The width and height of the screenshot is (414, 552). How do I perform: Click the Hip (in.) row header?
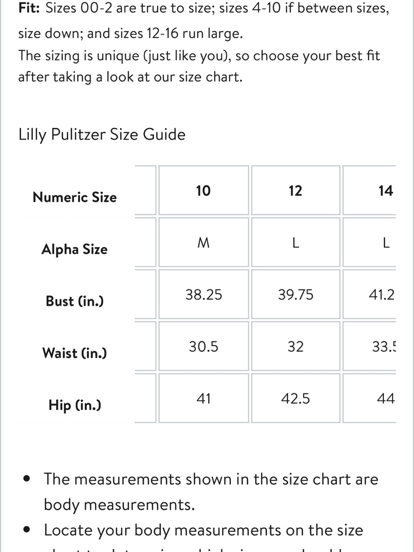coord(75,405)
